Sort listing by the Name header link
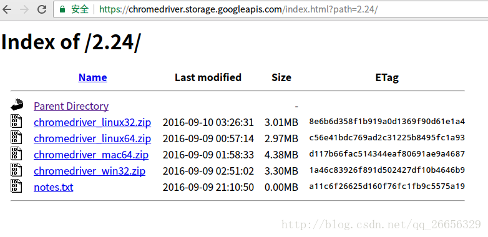 (93, 77)
